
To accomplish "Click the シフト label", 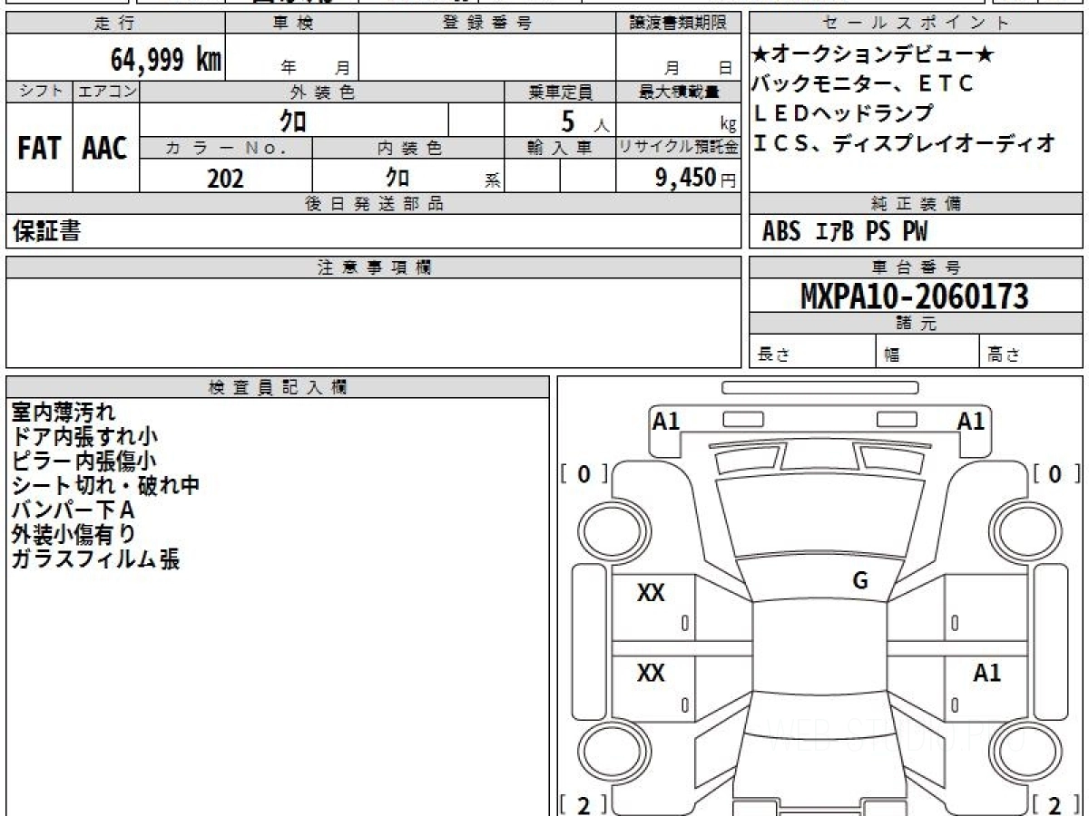I will point(39,92).
